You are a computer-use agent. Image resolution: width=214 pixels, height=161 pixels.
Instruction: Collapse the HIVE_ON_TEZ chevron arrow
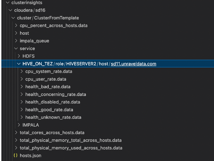(19, 64)
